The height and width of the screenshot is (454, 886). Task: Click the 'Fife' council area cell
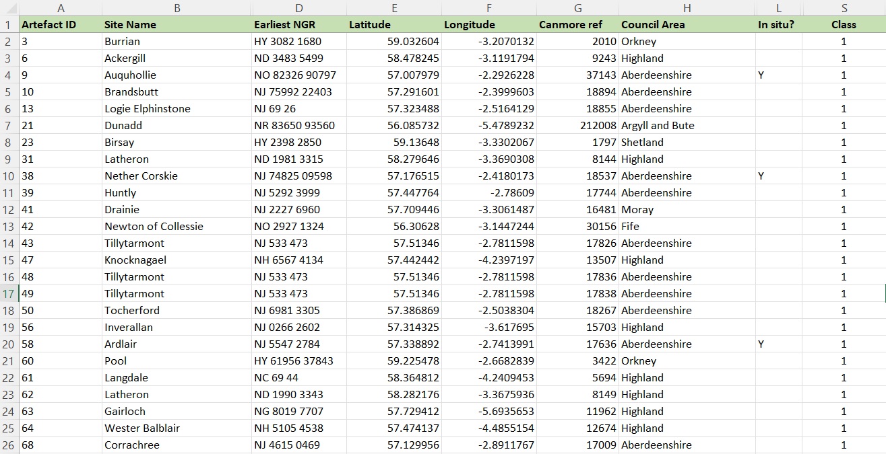[x=687, y=227]
